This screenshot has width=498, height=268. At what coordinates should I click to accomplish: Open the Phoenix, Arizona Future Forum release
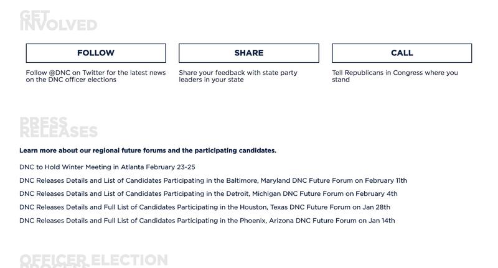tap(207, 220)
